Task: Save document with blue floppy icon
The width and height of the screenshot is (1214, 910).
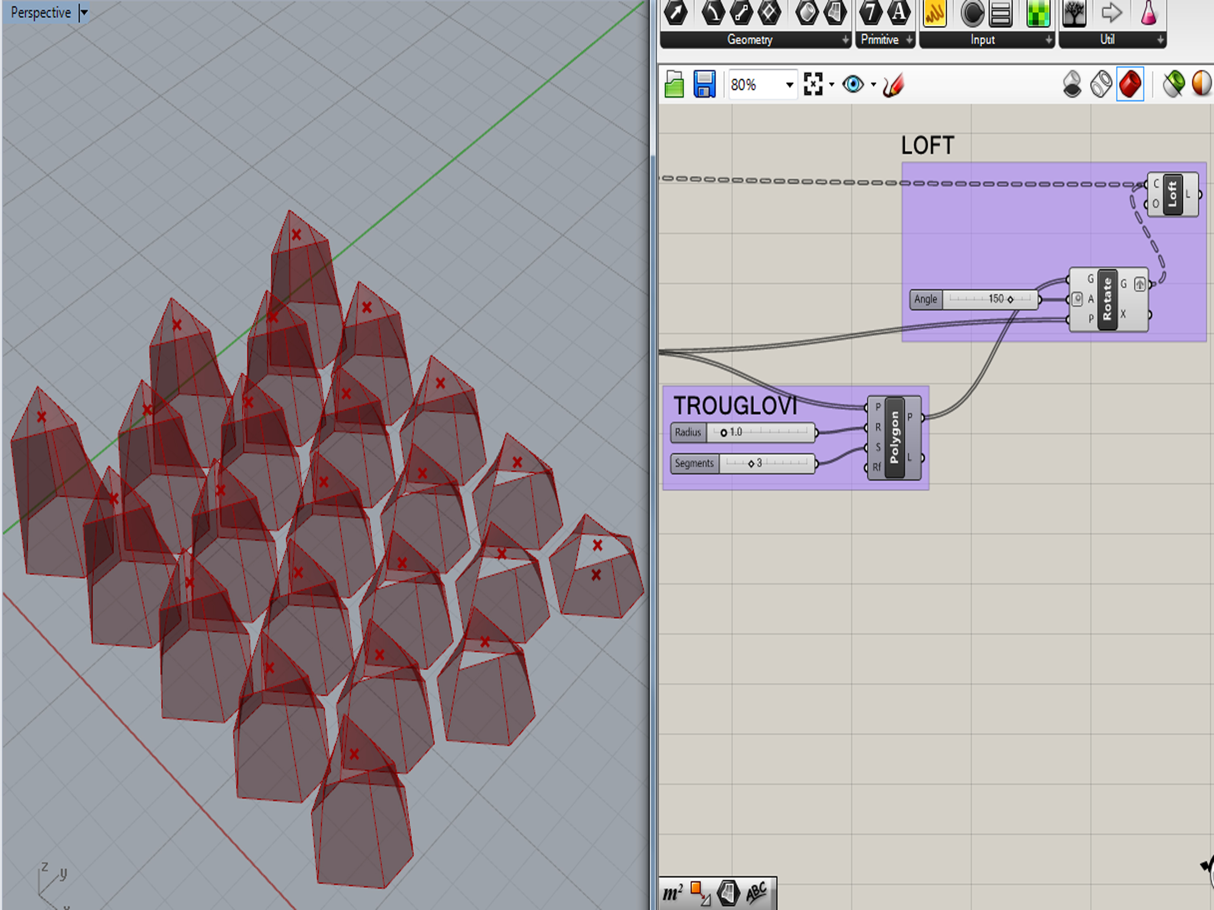Action: tap(704, 84)
